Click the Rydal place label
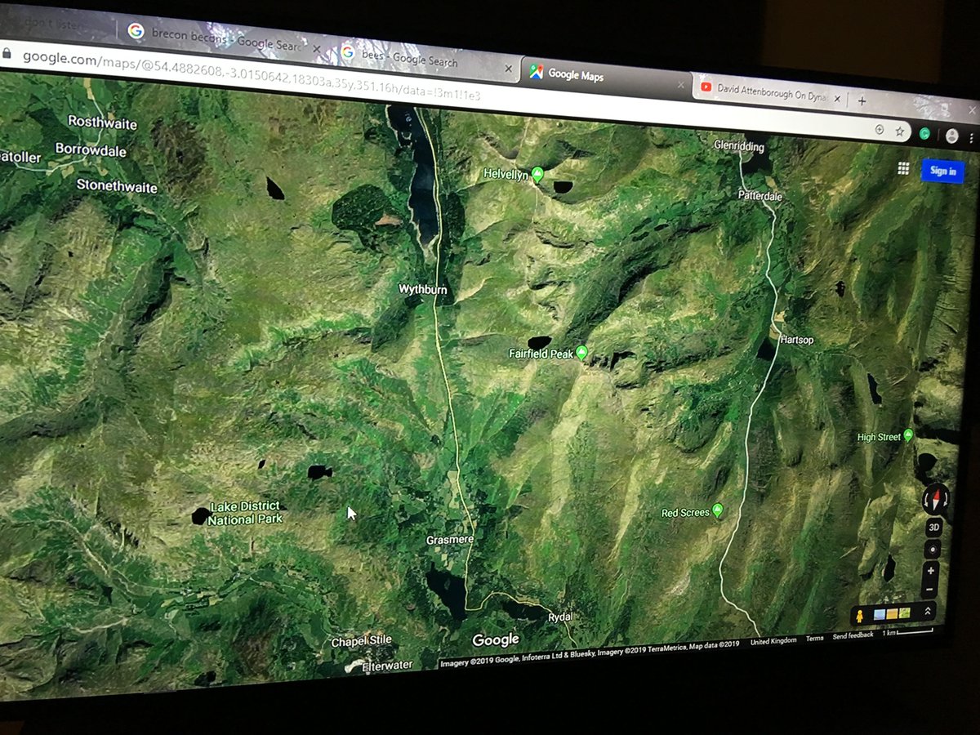Viewport: 980px width, 735px height. click(x=561, y=617)
